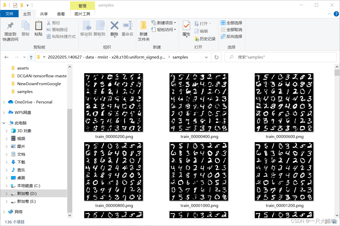The width and height of the screenshot is (340, 226).
Task: Click the Delete (删除) X icon
Action: (114, 26)
